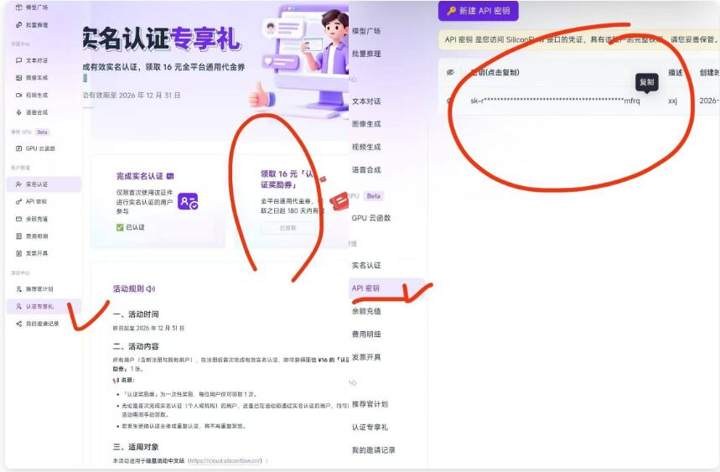This screenshot has width=720, height=472.
Task: Open 文本对话 chat icon in left sidebar
Action: (18, 60)
